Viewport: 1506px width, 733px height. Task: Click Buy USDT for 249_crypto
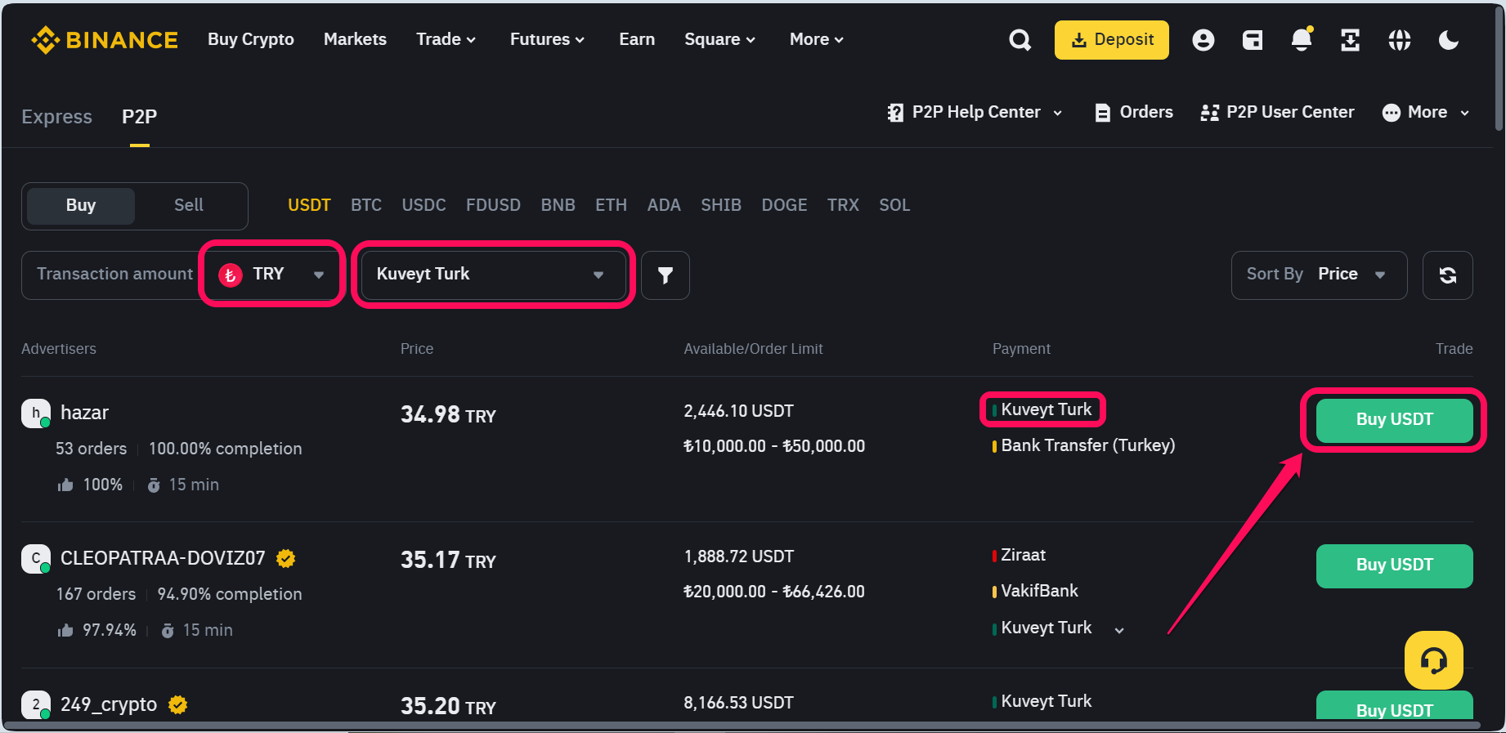point(1394,706)
